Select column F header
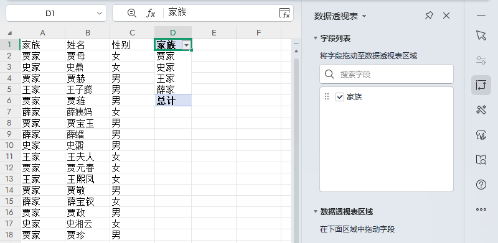Screen dimensions: 498x243 coord(258,33)
